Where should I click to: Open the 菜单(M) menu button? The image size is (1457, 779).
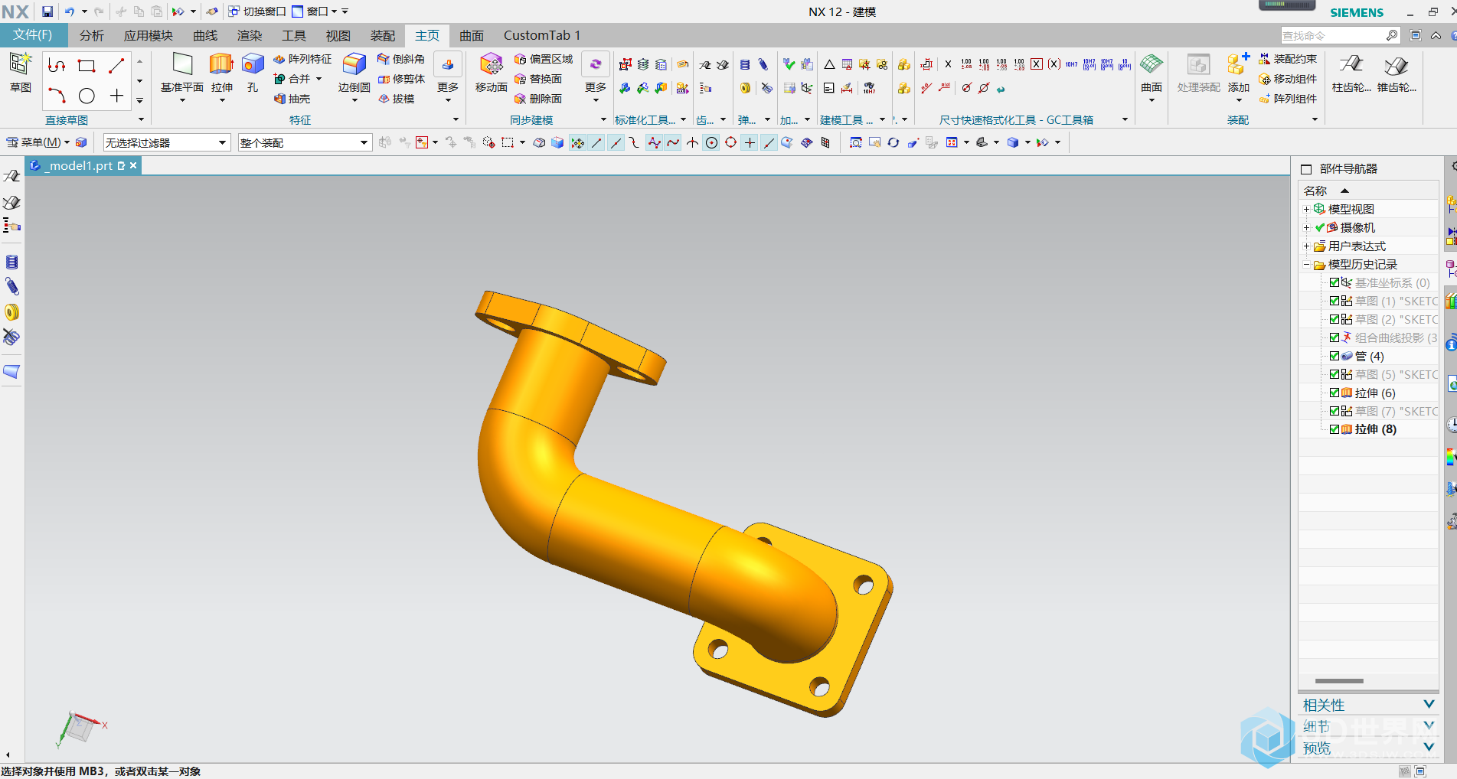[x=38, y=142]
